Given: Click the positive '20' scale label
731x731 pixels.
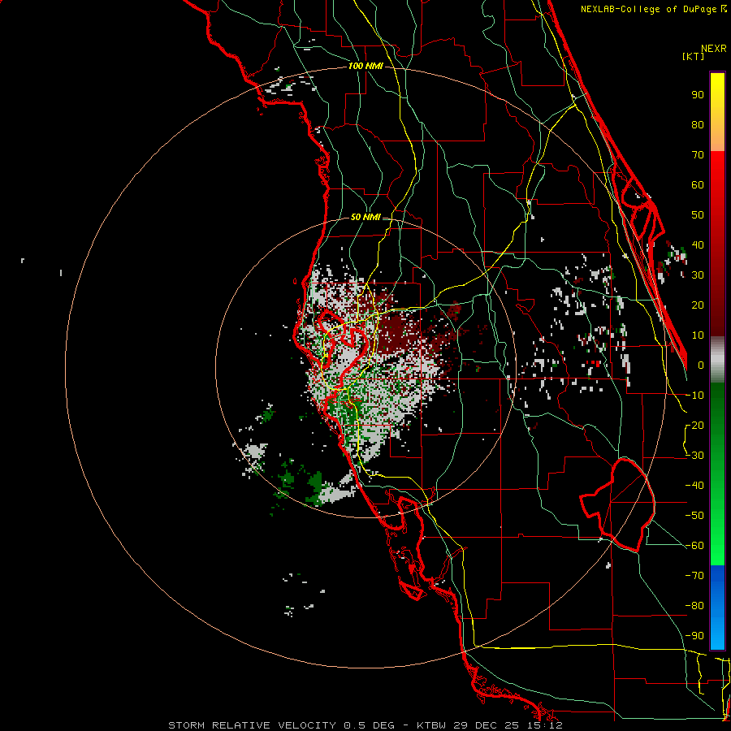Looking at the screenshot, I should click(x=698, y=305).
